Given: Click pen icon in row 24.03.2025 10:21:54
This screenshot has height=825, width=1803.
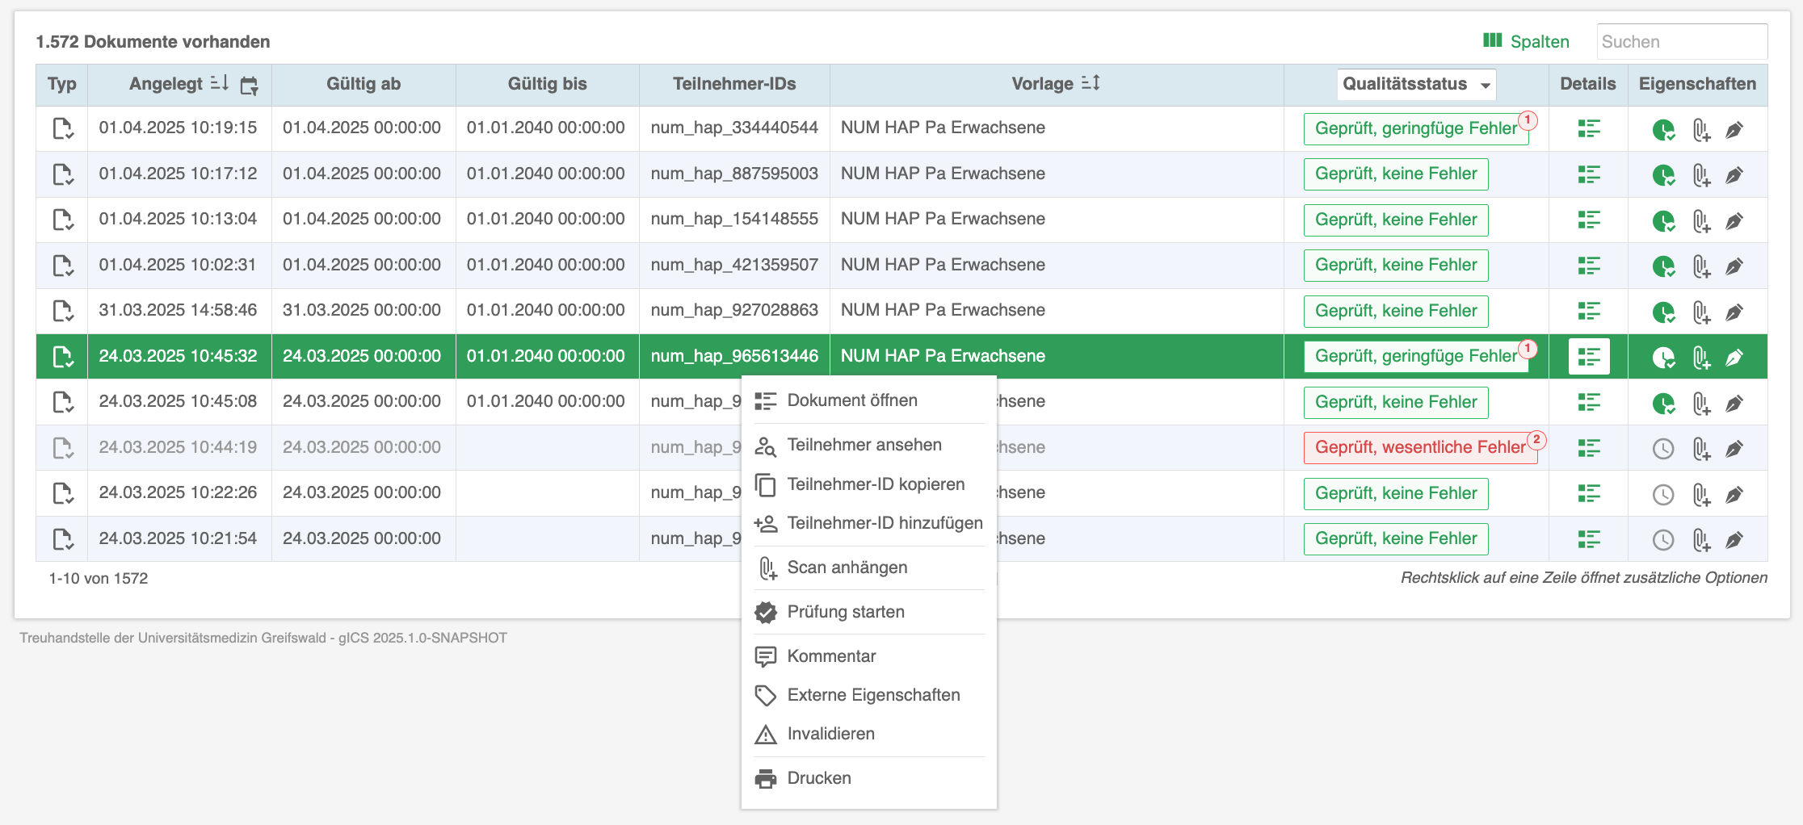Looking at the screenshot, I should [1734, 539].
